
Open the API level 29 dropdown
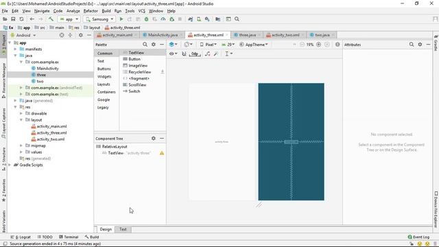228,45
